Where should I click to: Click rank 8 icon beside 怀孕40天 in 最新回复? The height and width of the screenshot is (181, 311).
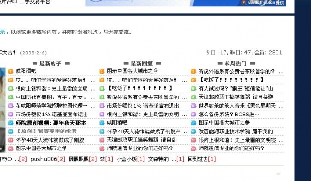(x=102, y=132)
